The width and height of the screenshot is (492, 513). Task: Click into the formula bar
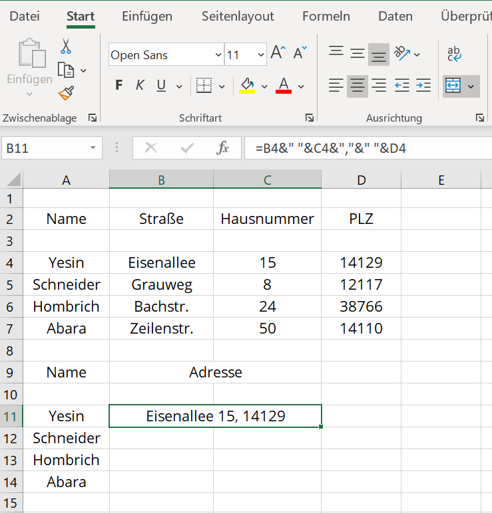[368, 148]
